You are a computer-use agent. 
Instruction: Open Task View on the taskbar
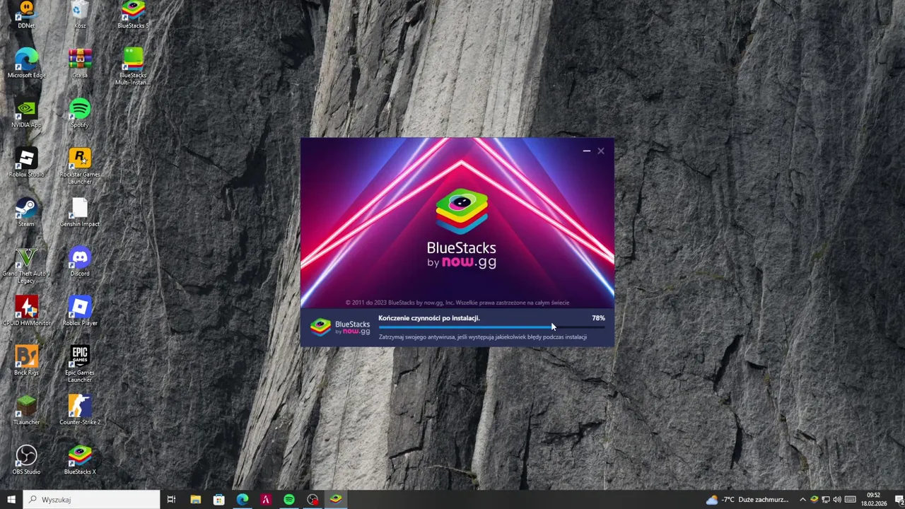171,500
